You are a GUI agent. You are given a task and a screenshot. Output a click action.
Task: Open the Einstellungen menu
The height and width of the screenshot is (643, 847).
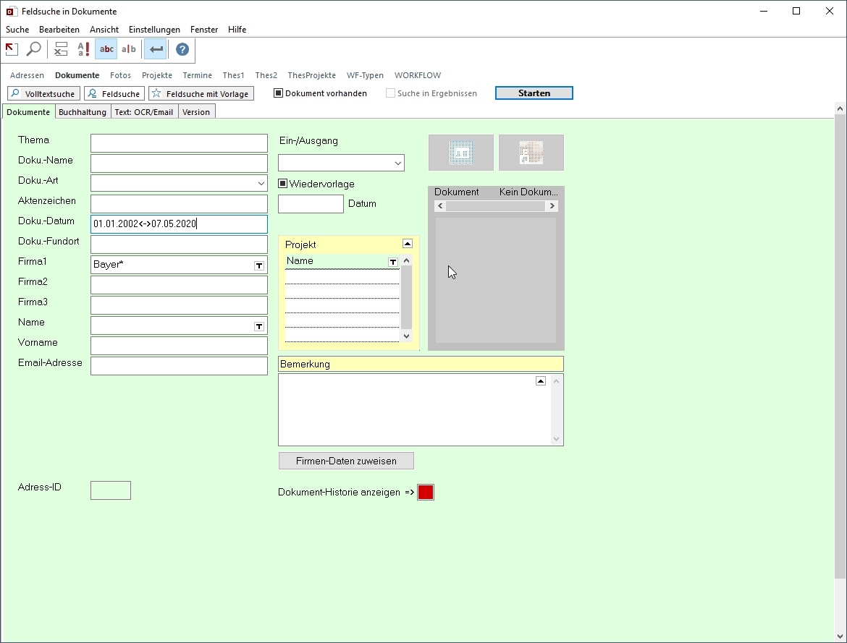[x=154, y=30]
